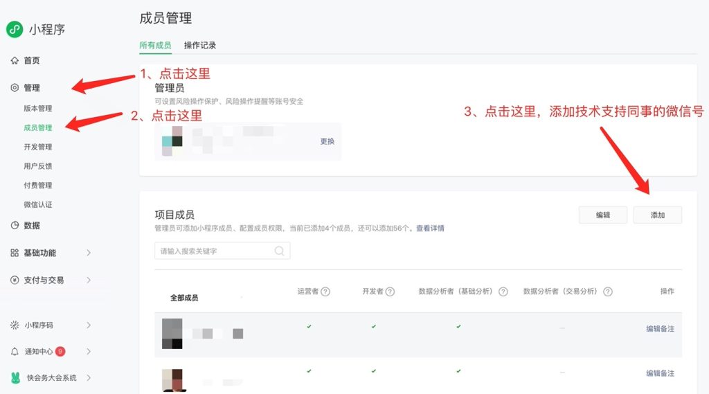Image resolution: width=709 pixels, height=394 pixels.
Task: Click the 编辑 button beside 添加
Action: [603, 215]
